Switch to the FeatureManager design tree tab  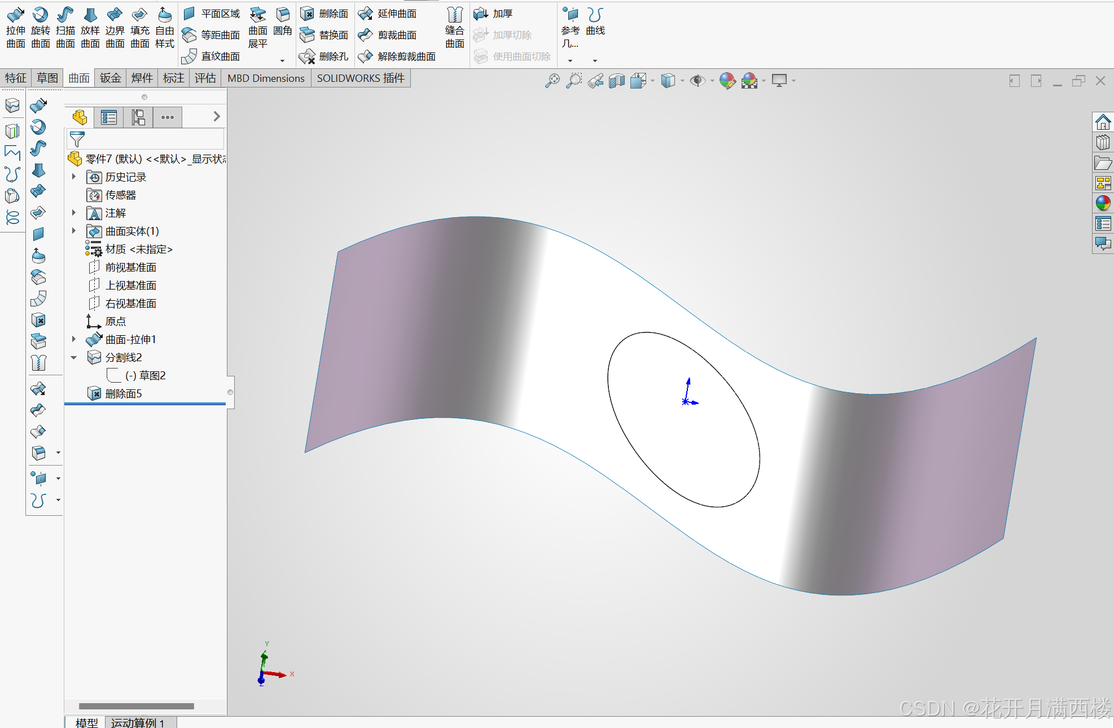pyautogui.click(x=80, y=117)
